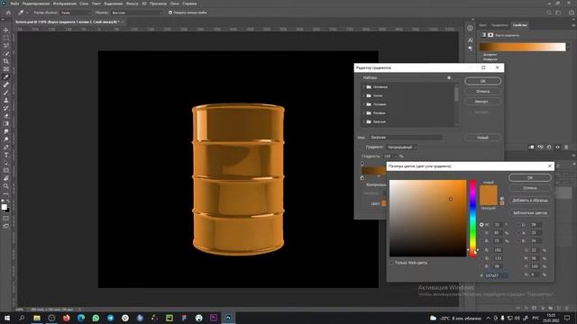Click the hex color input field
Screen dimensions: 577x324
tap(496, 275)
